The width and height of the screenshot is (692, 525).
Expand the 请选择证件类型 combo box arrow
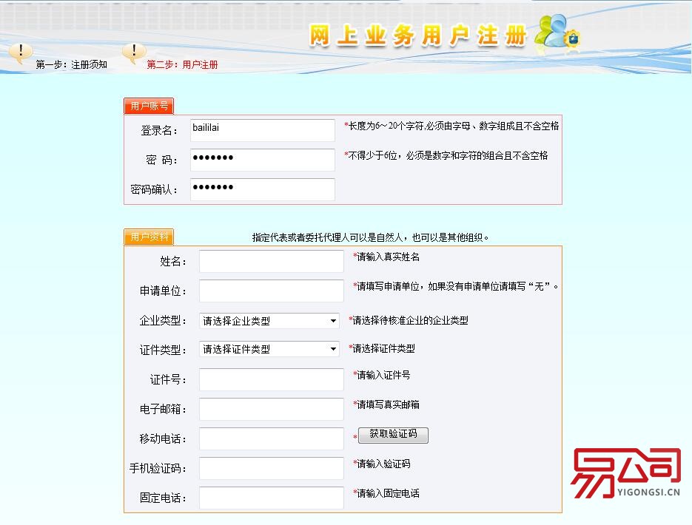pos(332,348)
